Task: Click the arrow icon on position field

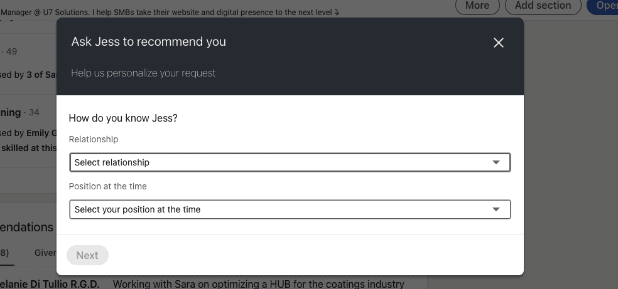Action: [x=496, y=209]
